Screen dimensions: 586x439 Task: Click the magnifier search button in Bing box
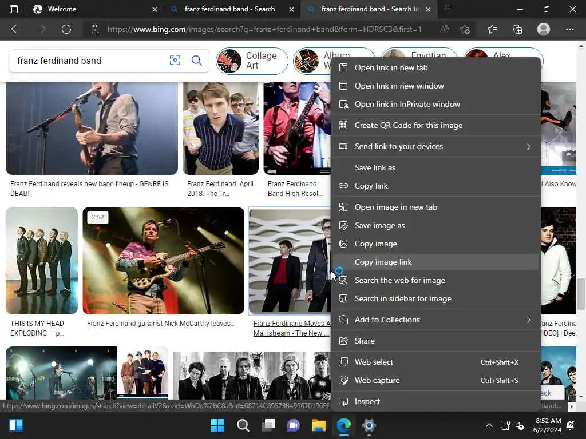pyautogui.click(x=197, y=60)
